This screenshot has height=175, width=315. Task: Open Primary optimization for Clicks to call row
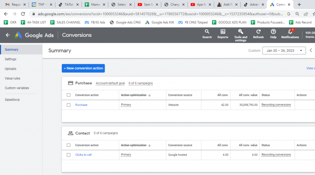(126, 154)
